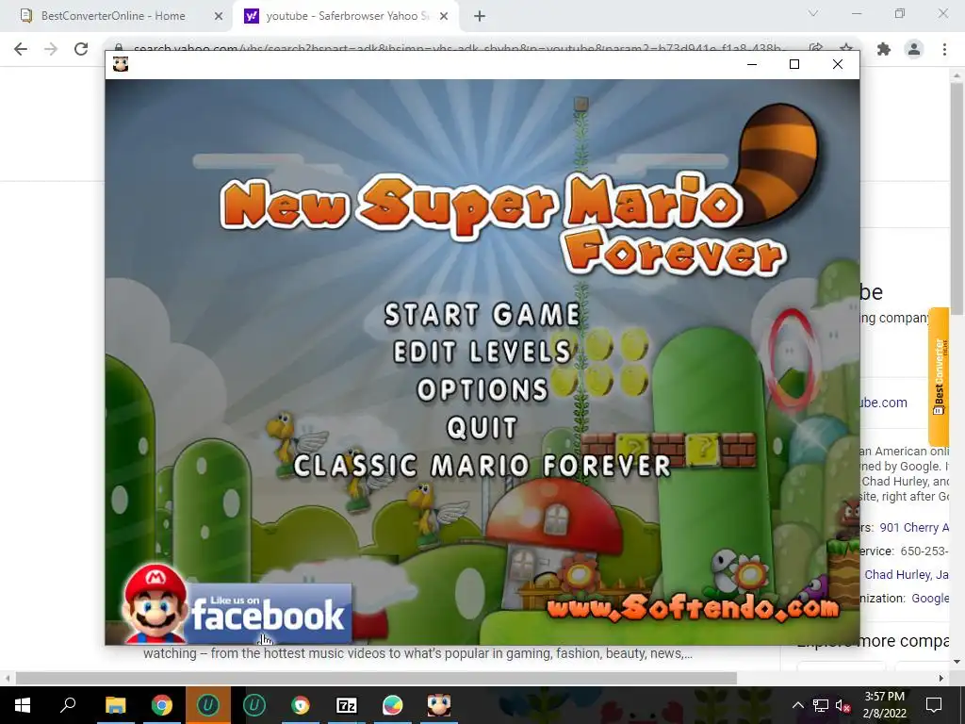Open the www.Softendo.com link in game

coord(693,608)
